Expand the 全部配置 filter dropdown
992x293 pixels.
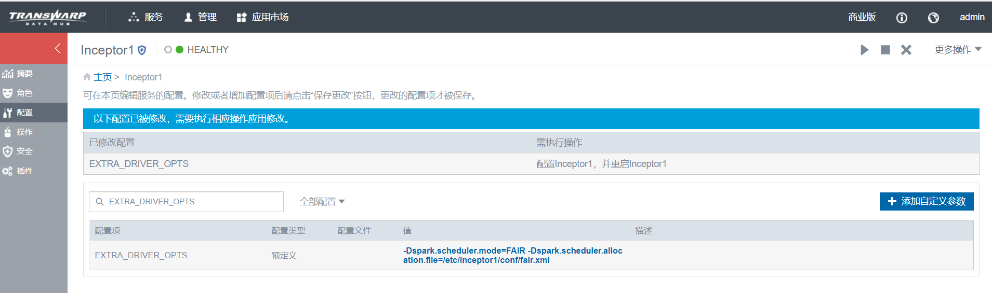pyautogui.click(x=322, y=202)
